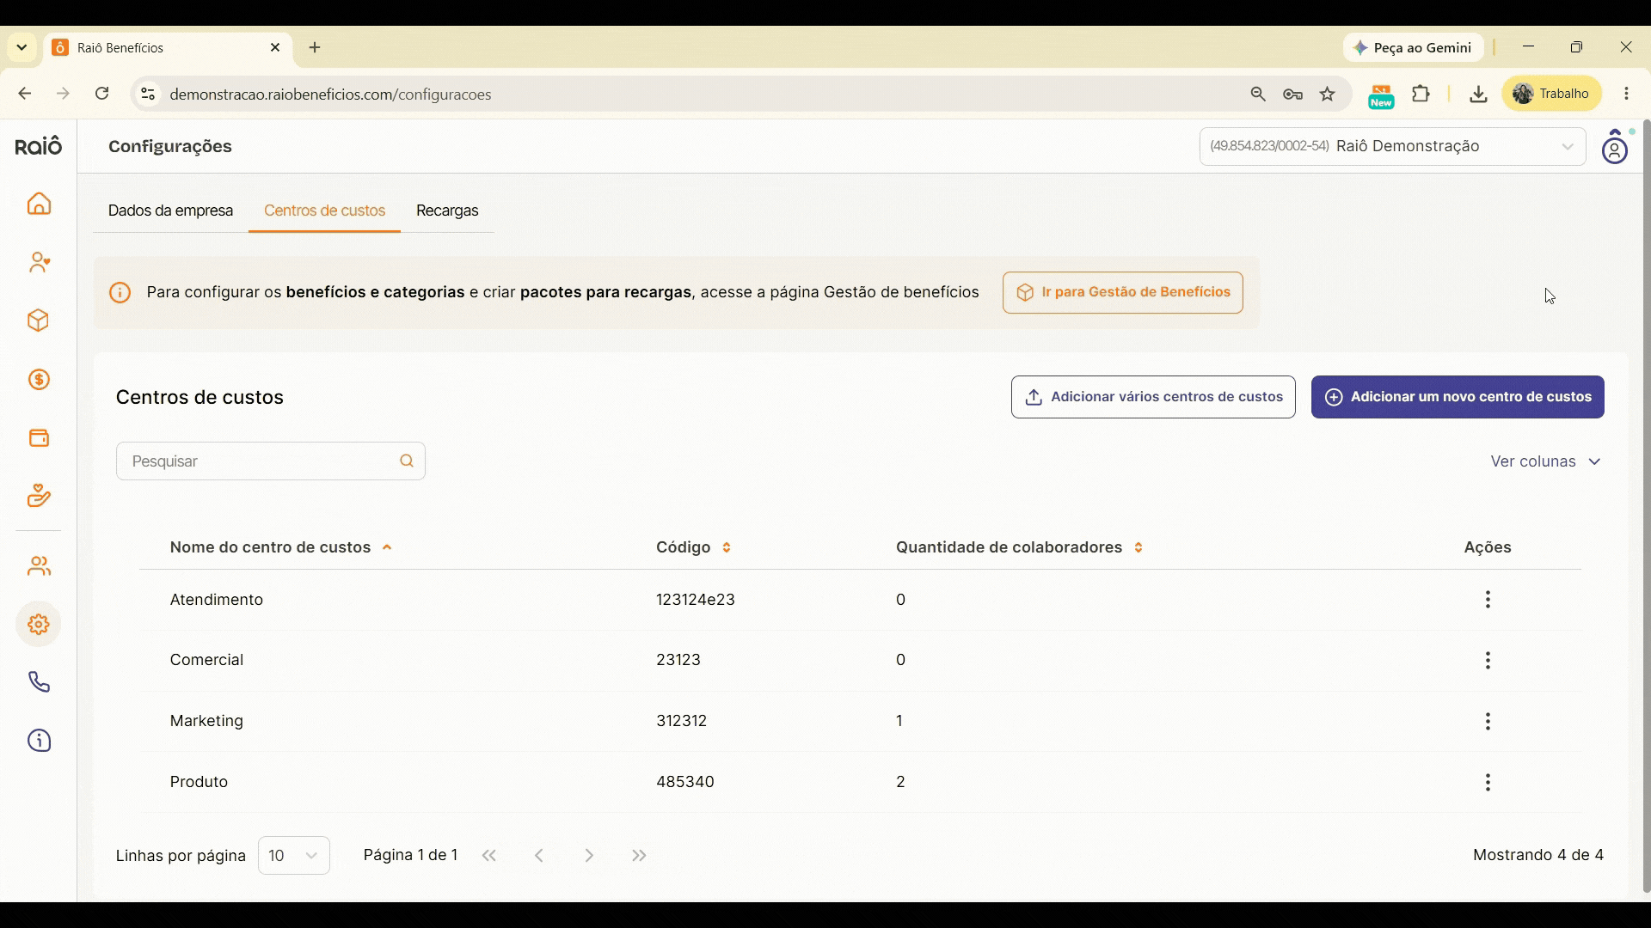1651x928 pixels.
Task: Open the dollar coin sidebar icon
Action: point(39,380)
